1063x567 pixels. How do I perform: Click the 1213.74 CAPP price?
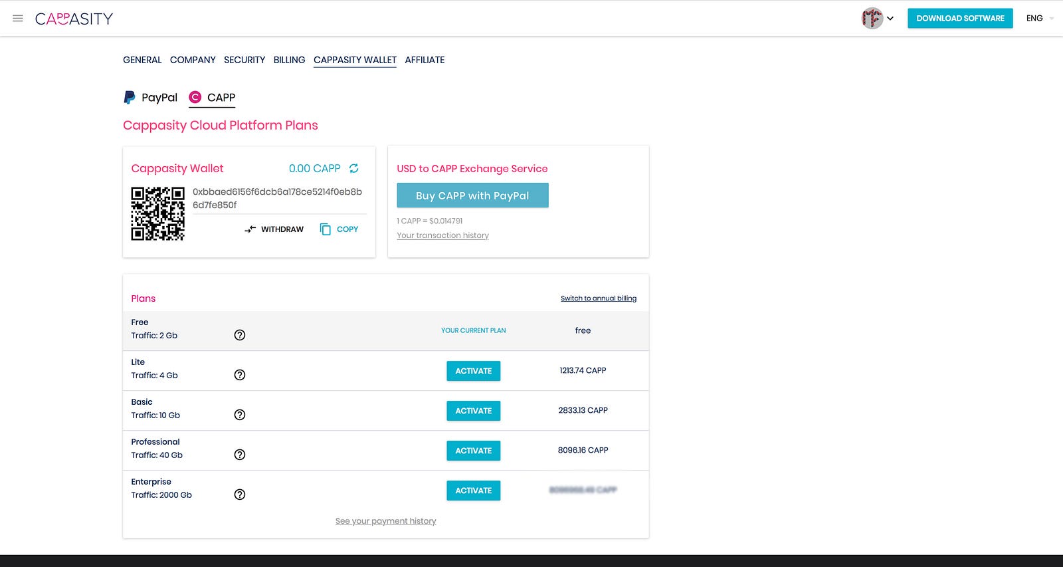click(x=583, y=370)
